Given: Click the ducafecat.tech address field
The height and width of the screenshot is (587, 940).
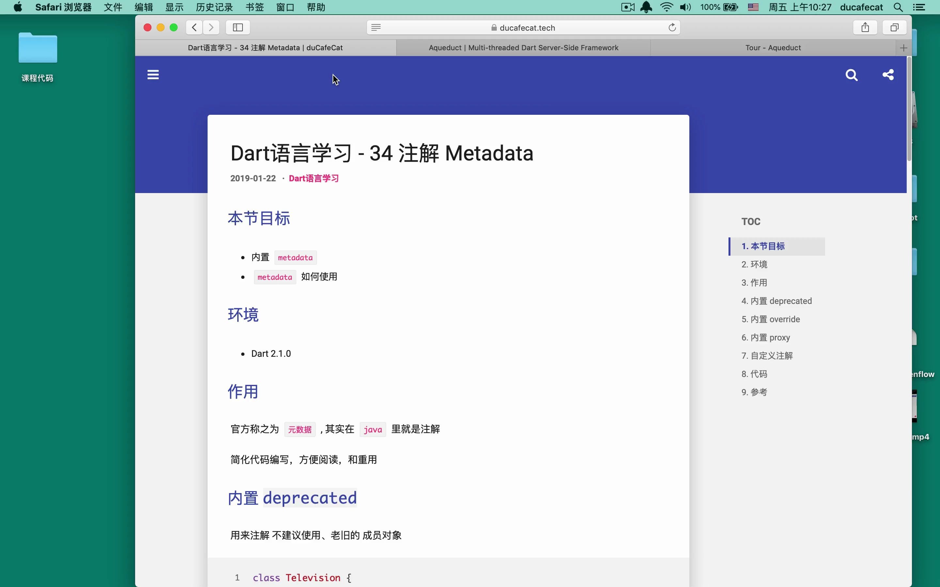Looking at the screenshot, I should tap(523, 27).
